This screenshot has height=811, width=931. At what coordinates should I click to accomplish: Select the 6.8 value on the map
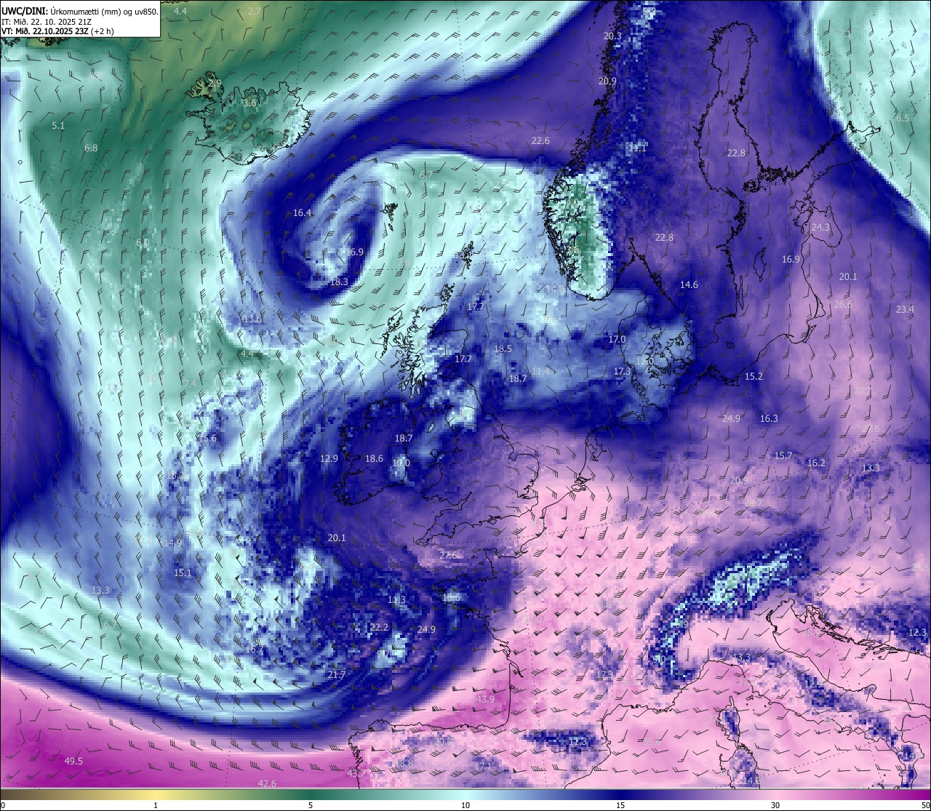click(91, 148)
